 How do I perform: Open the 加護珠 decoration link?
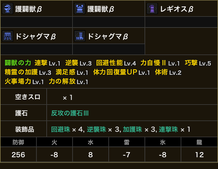click(132, 129)
